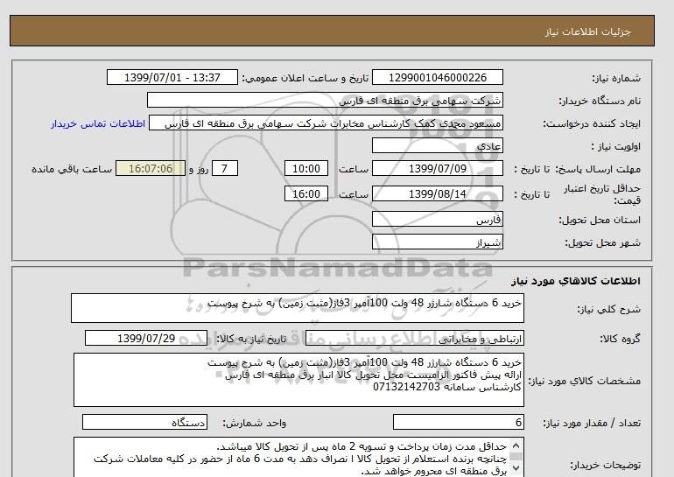Click the public announcement date field 1399/07/01 - 13:37
This screenshot has height=477, width=674.
coord(172,78)
